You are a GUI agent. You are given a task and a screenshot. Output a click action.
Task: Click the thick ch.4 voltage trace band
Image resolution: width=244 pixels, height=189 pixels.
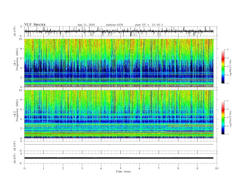[x=119, y=158]
